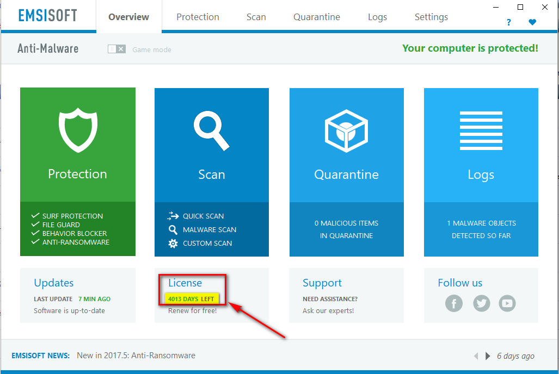Open the Logs tile title
Screen dimensions: 559x374
point(481,175)
